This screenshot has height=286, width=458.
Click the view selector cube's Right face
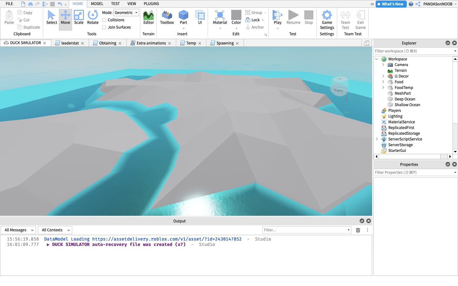click(339, 90)
